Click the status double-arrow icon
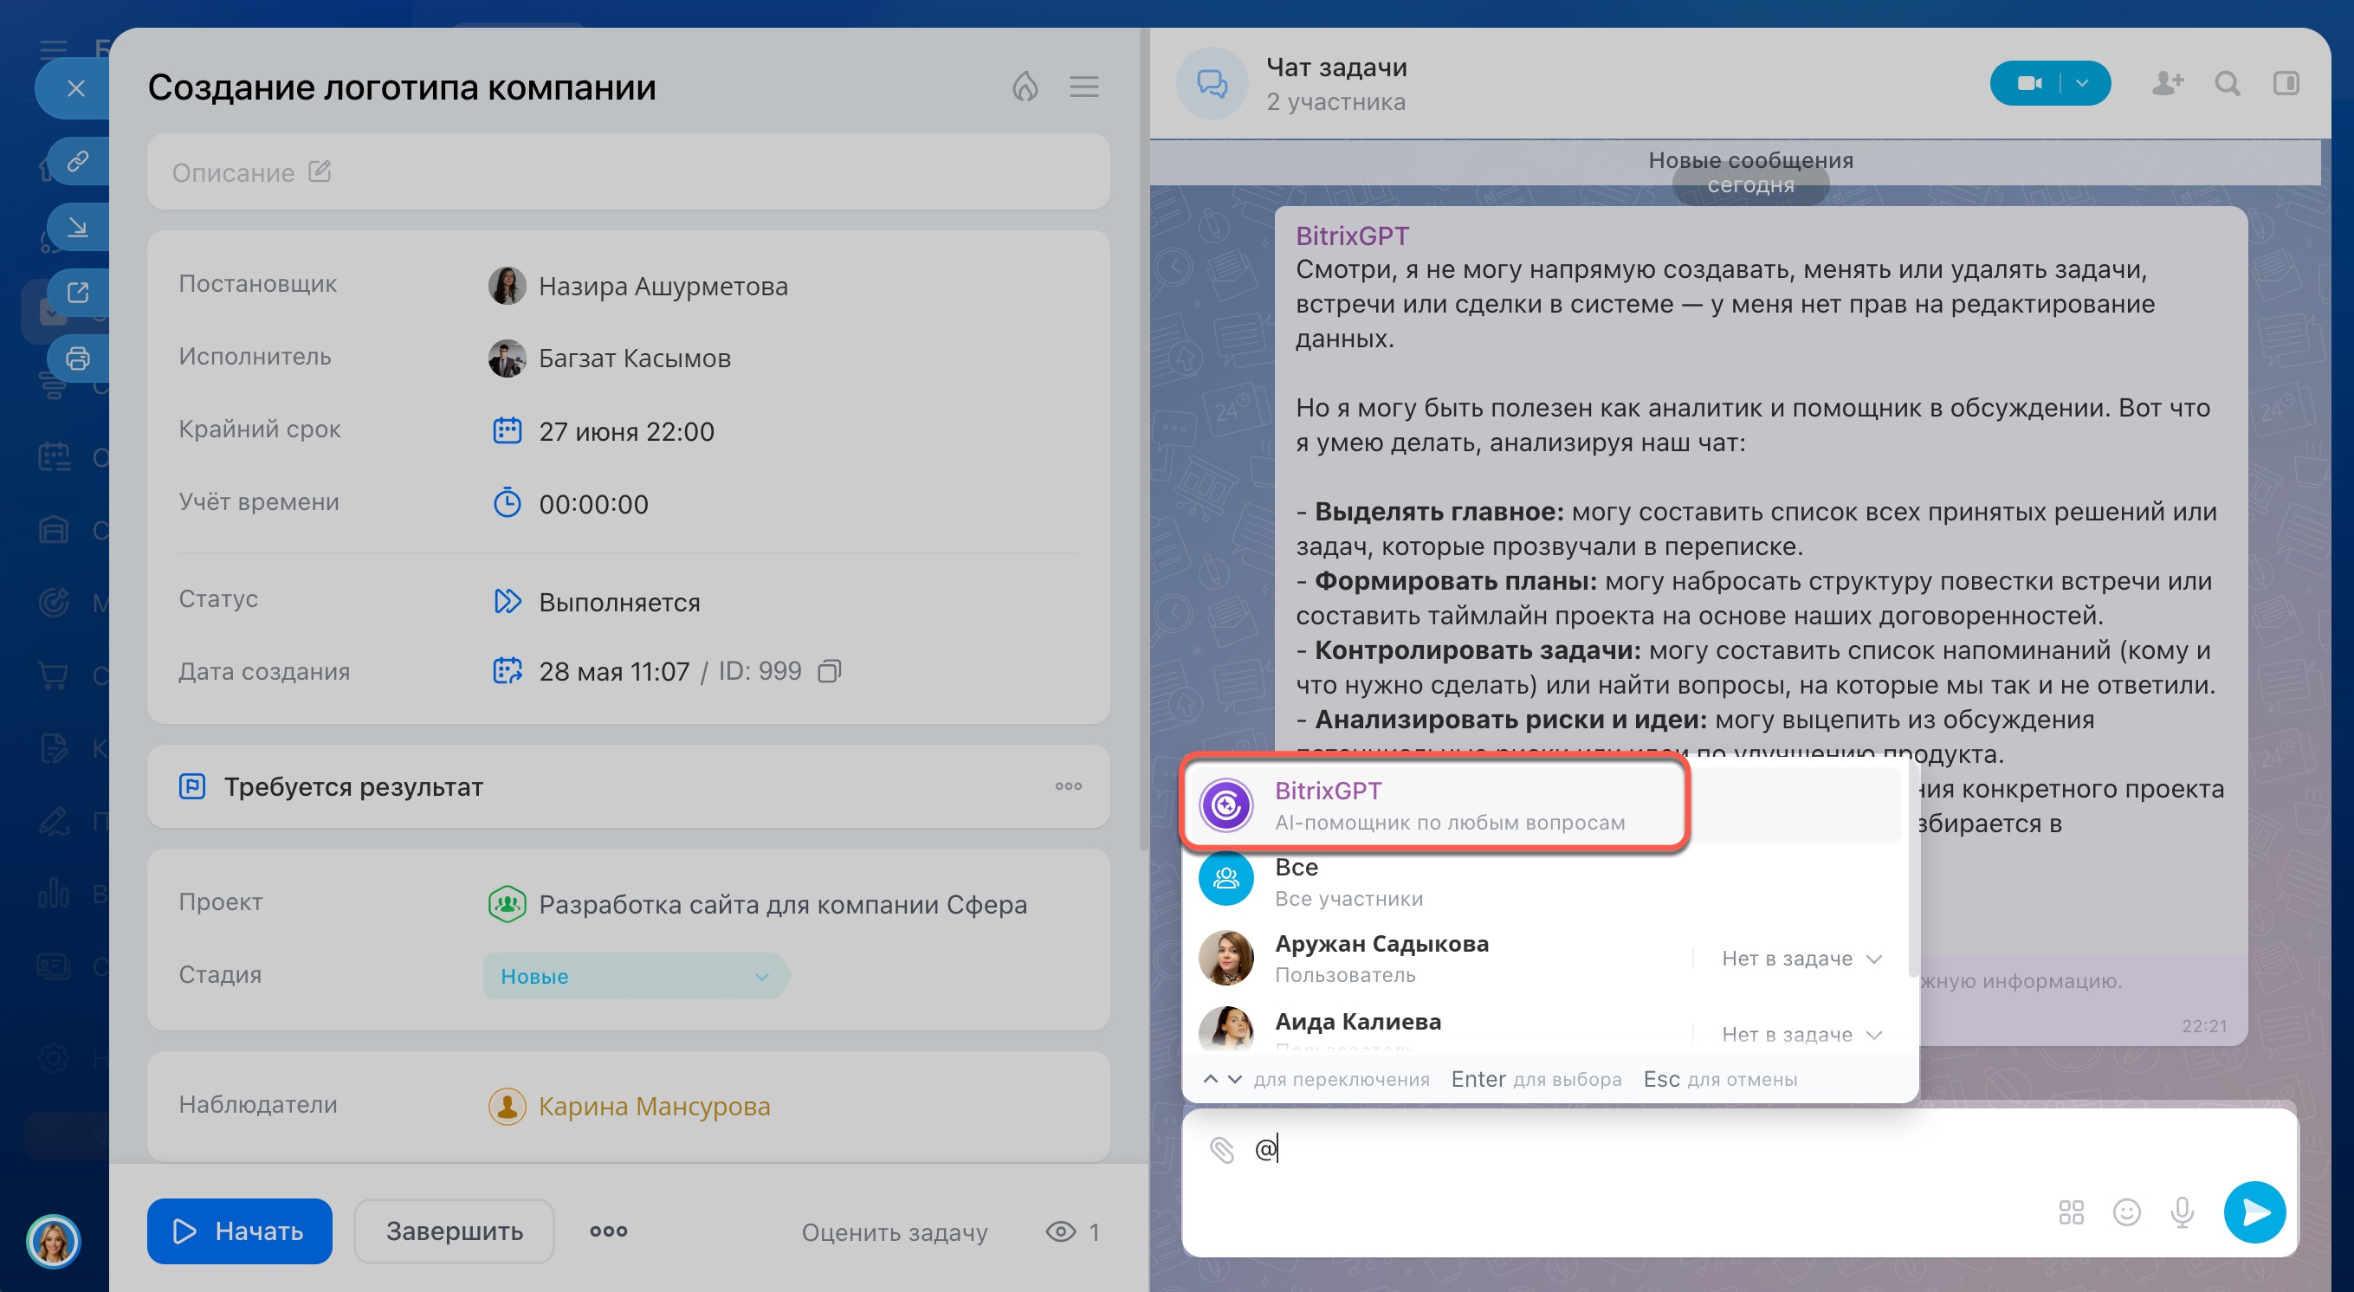Screen dimensions: 2354x1292 (507, 601)
